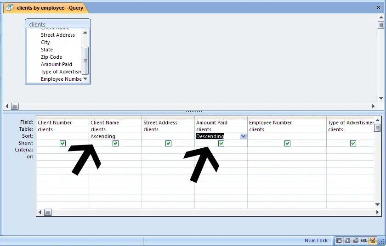This screenshot has width=386, height=246.
Task: Open SQL View from status bar
Action: (363, 240)
